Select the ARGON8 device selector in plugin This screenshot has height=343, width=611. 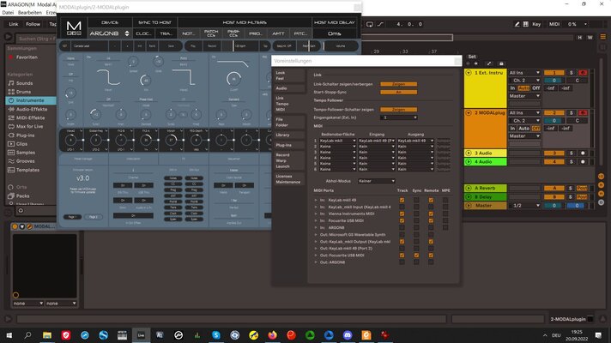coord(109,33)
